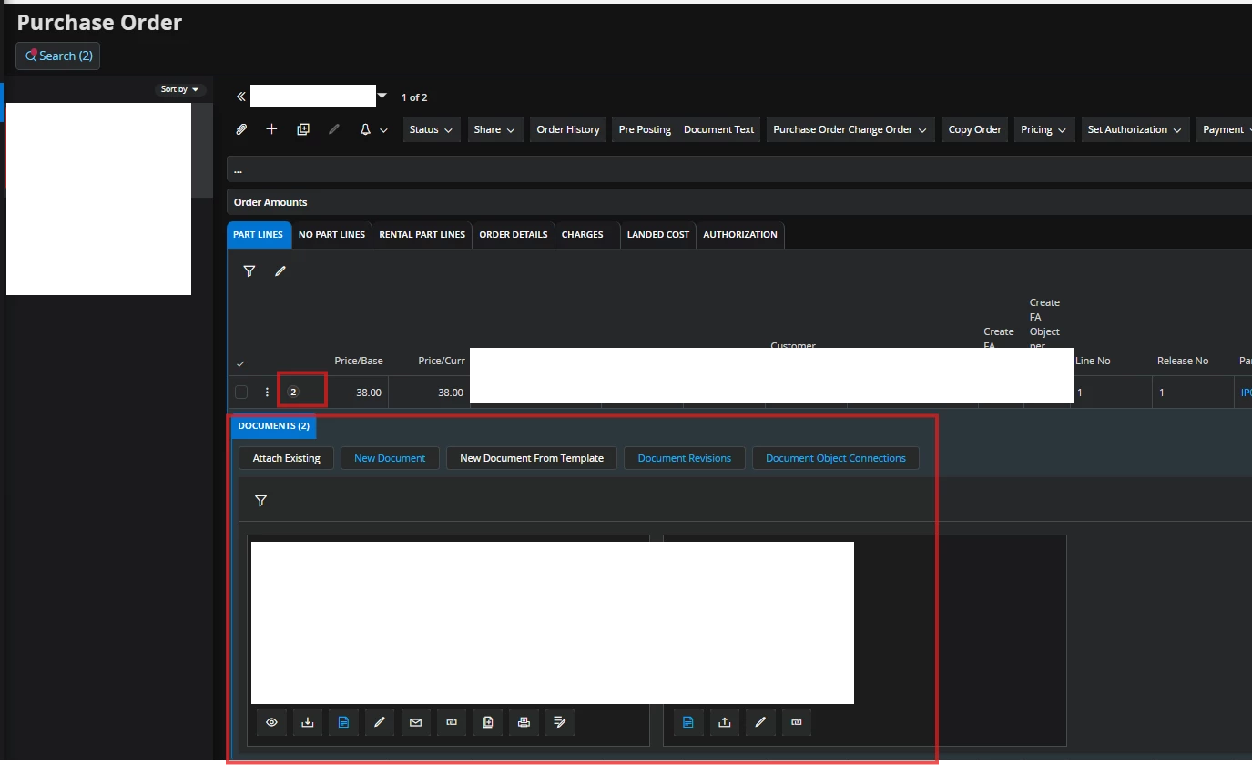Open the bell notifications icon
This screenshot has height=765, width=1252.
pyautogui.click(x=365, y=129)
